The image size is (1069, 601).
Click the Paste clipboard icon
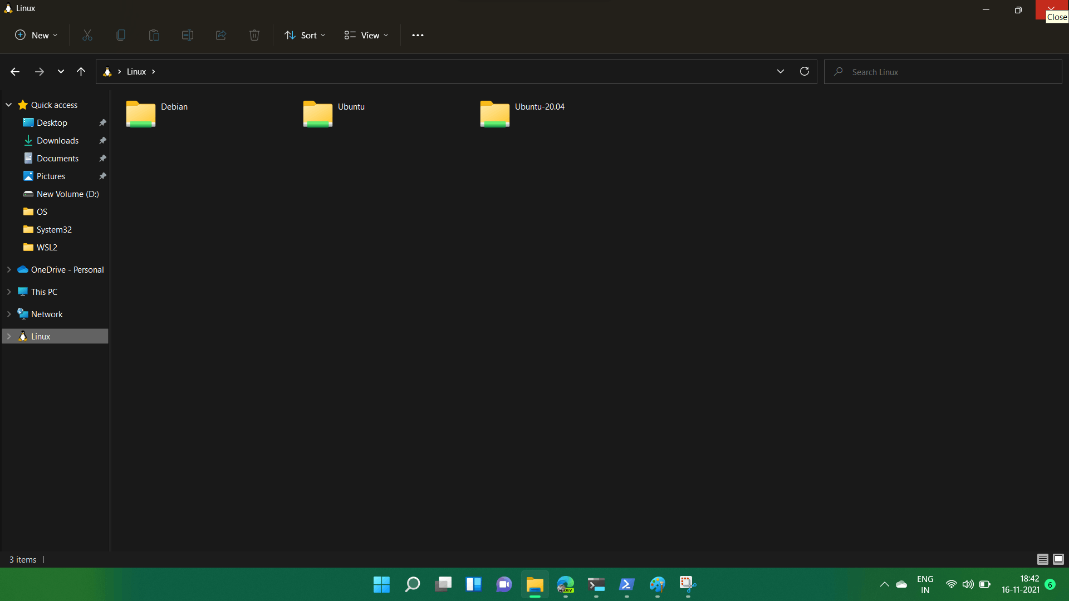click(x=154, y=35)
